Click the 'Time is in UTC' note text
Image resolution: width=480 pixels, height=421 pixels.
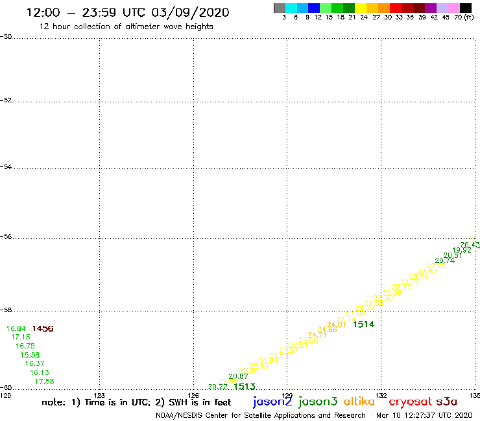pos(117,402)
